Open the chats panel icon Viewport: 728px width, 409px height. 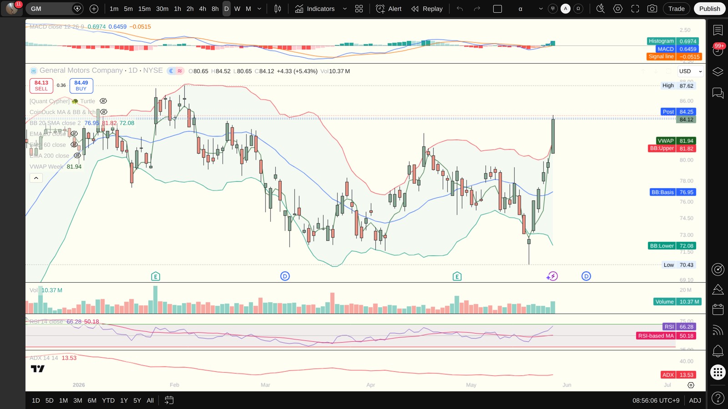pyautogui.click(x=718, y=93)
